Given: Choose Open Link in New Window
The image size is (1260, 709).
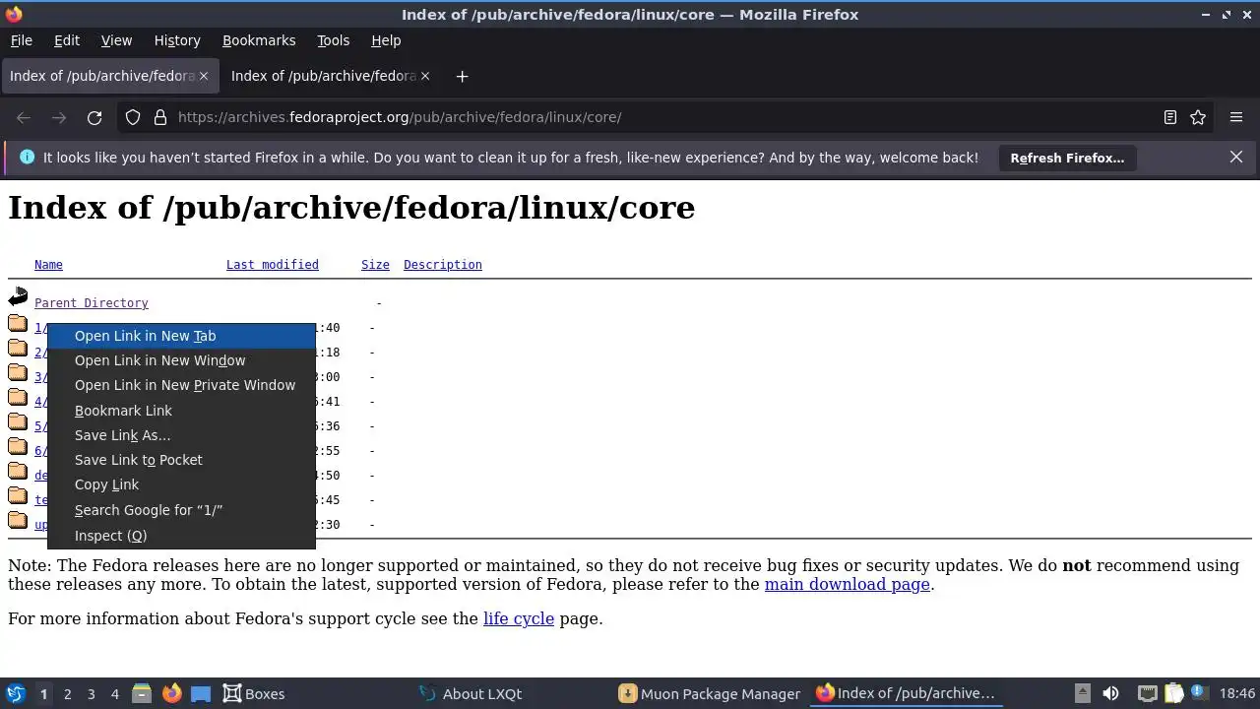Looking at the screenshot, I should pos(181,360).
